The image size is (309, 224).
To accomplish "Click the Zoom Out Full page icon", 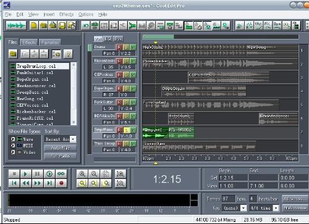I will [106, 174].
